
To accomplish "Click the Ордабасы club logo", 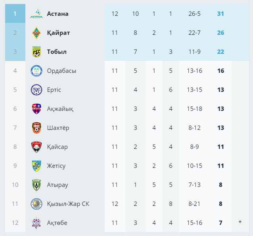I will [36, 71].
